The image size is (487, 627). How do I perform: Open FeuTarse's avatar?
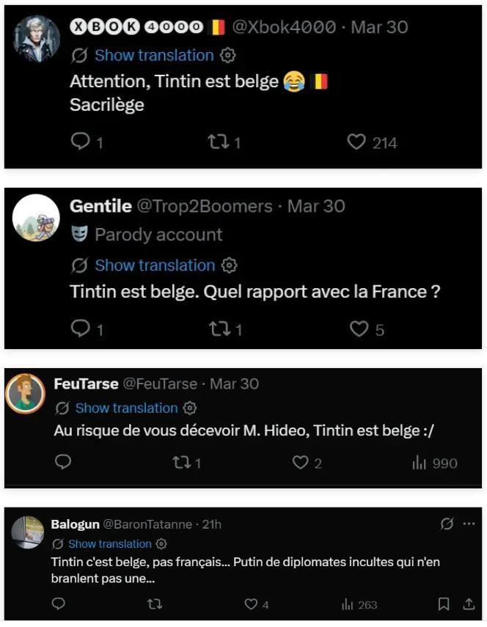26,393
